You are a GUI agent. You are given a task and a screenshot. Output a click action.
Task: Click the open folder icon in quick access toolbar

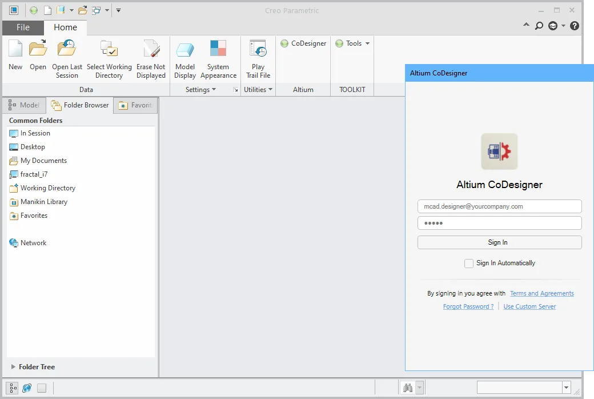[83, 10]
